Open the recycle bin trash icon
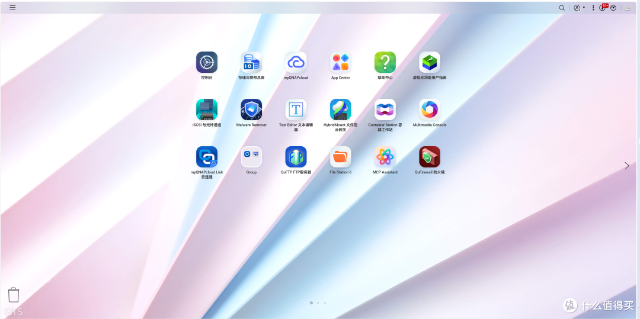The height and width of the screenshot is (319, 640). click(14, 295)
